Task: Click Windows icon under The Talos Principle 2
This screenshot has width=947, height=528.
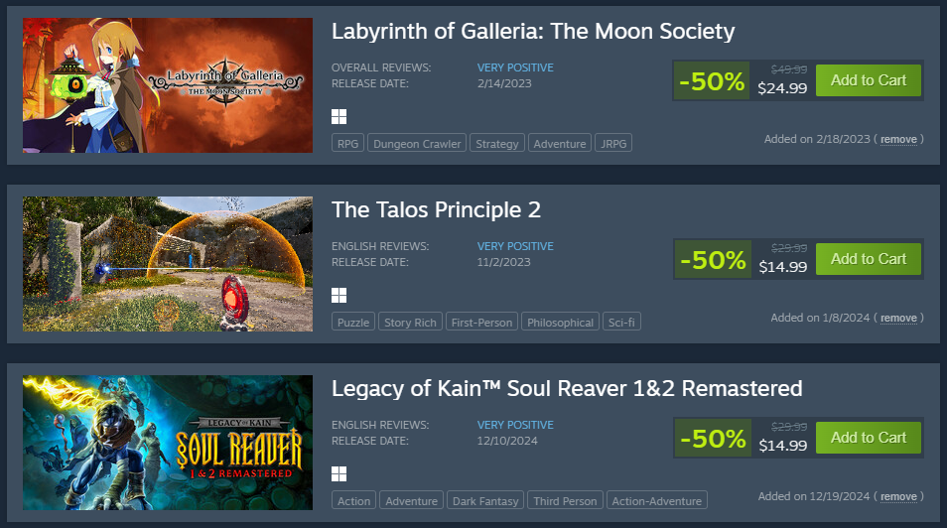Action: point(338,295)
